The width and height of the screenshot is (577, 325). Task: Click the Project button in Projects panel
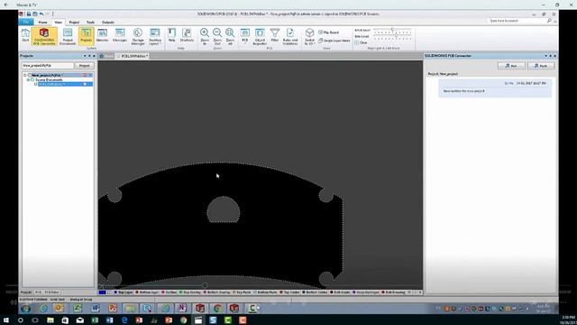(x=84, y=65)
